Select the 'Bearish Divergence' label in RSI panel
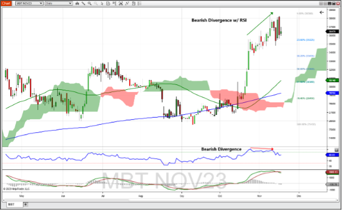Viewport: 342px width, 210px height. [221, 149]
